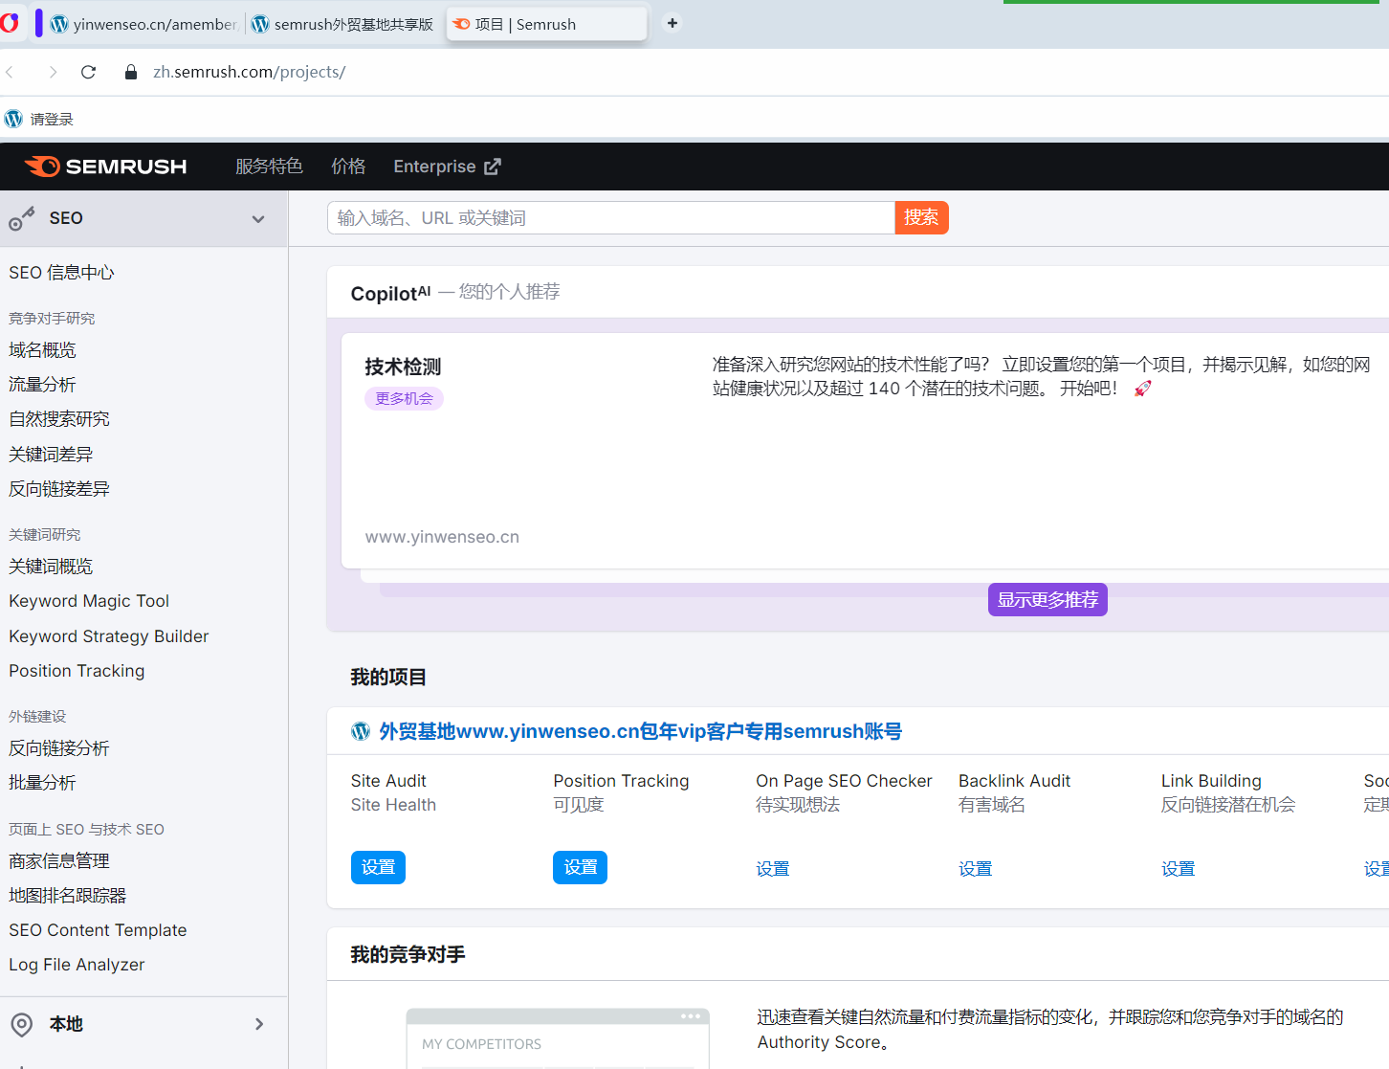The image size is (1389, 1069).
Task: Switch to the semrush外贸基地共享版 browser tab
Action: [x=342, y=23]
